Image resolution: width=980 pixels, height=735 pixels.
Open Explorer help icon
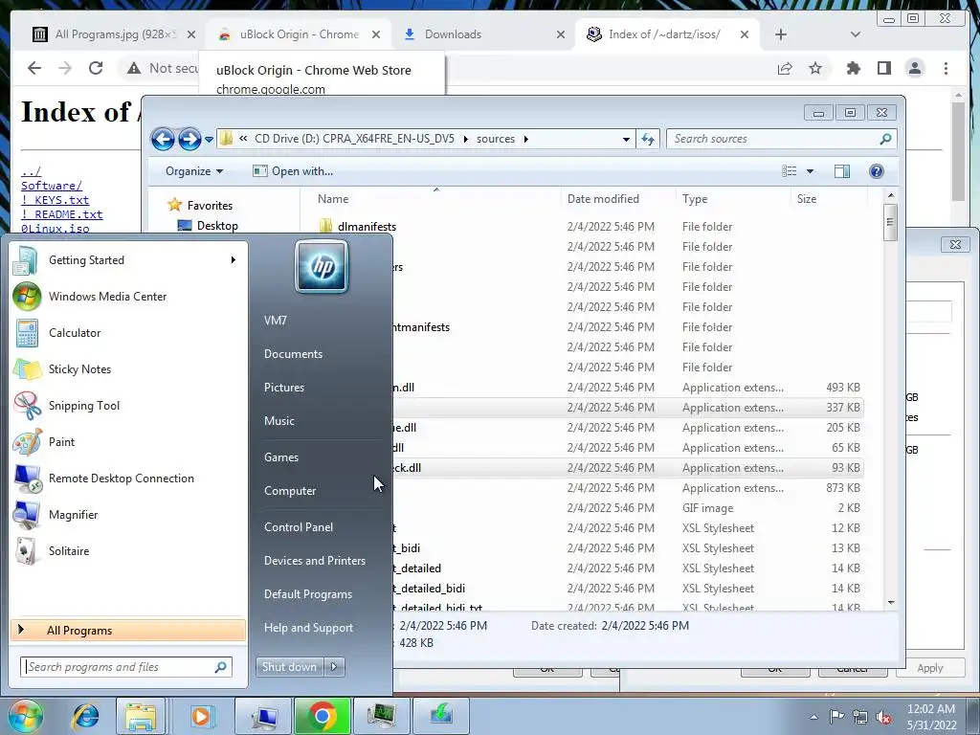click(877, 171)
